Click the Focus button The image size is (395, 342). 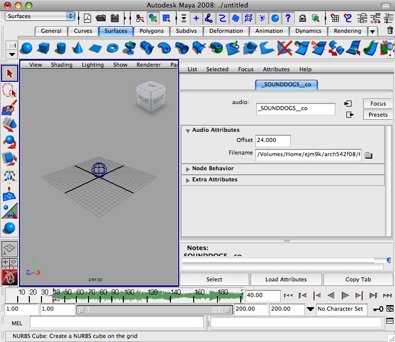coord(378,104)
